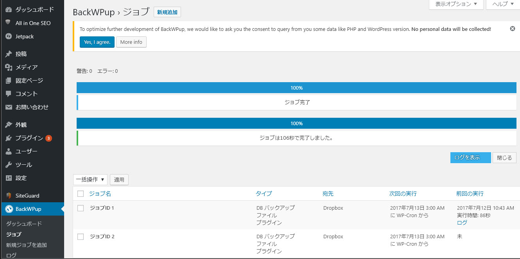Viewport: 520px width, 259px height.
Task: Open BackWPup ダッシュボード submenu item
Action: pos(24,224)
